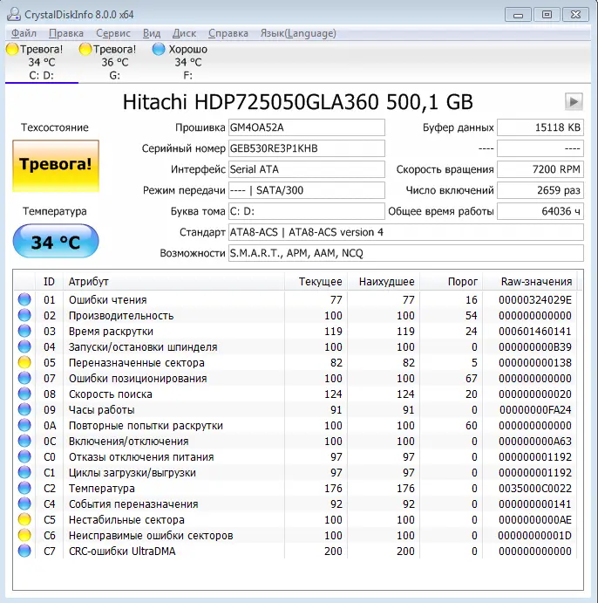
Task: Open the Диск menu
Action: click(185, 33)
